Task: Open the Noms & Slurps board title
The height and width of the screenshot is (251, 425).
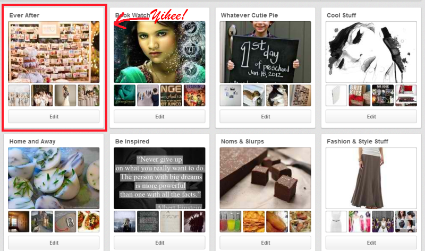Action: [x=242, y=141]
